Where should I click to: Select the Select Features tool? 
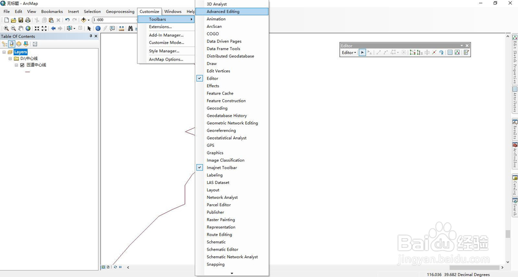point(69,28)
